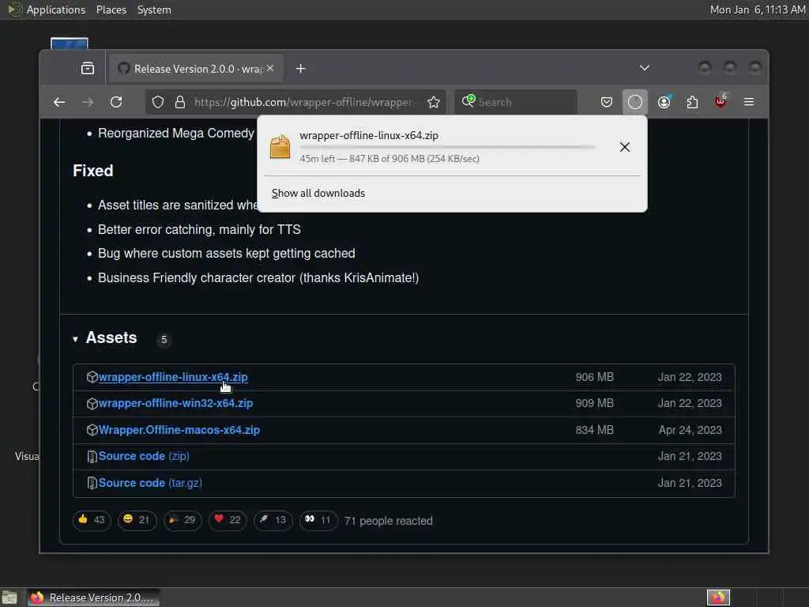This screenshot has height=607, width=809.
Task: Open the System menu
Action: point(154,9)
